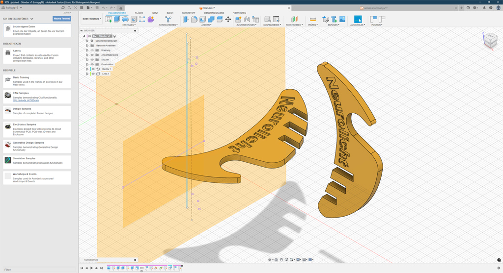Image resolution: width=503 pixels, height=273 pixels.
Task: Hide the Rechts:1 component with eye icon
Action: click(x=93, y=69)
